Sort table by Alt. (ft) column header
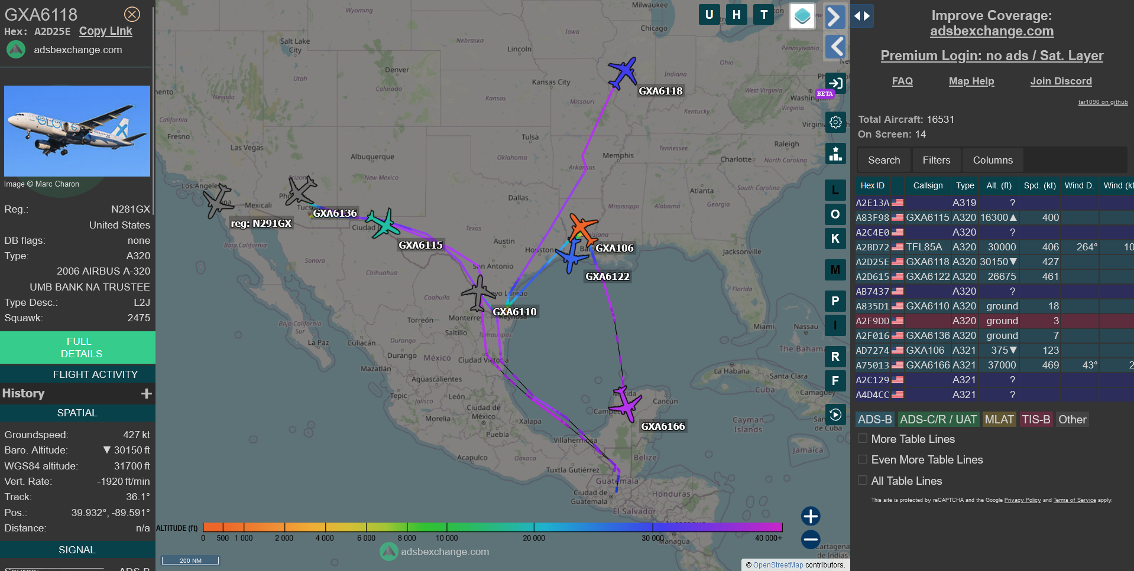Viewport: 1134px width, 571px height. tap(999, 185)
